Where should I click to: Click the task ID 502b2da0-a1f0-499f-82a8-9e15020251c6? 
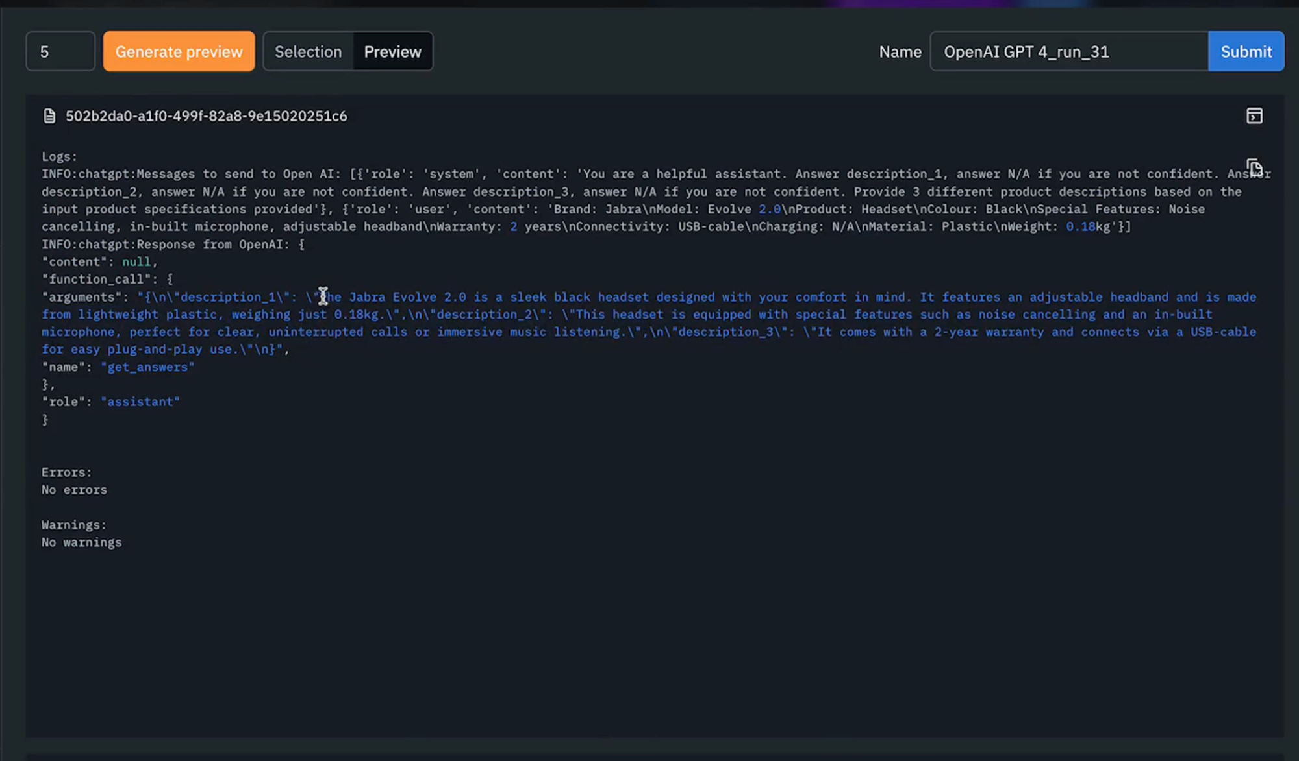[206, 116]
